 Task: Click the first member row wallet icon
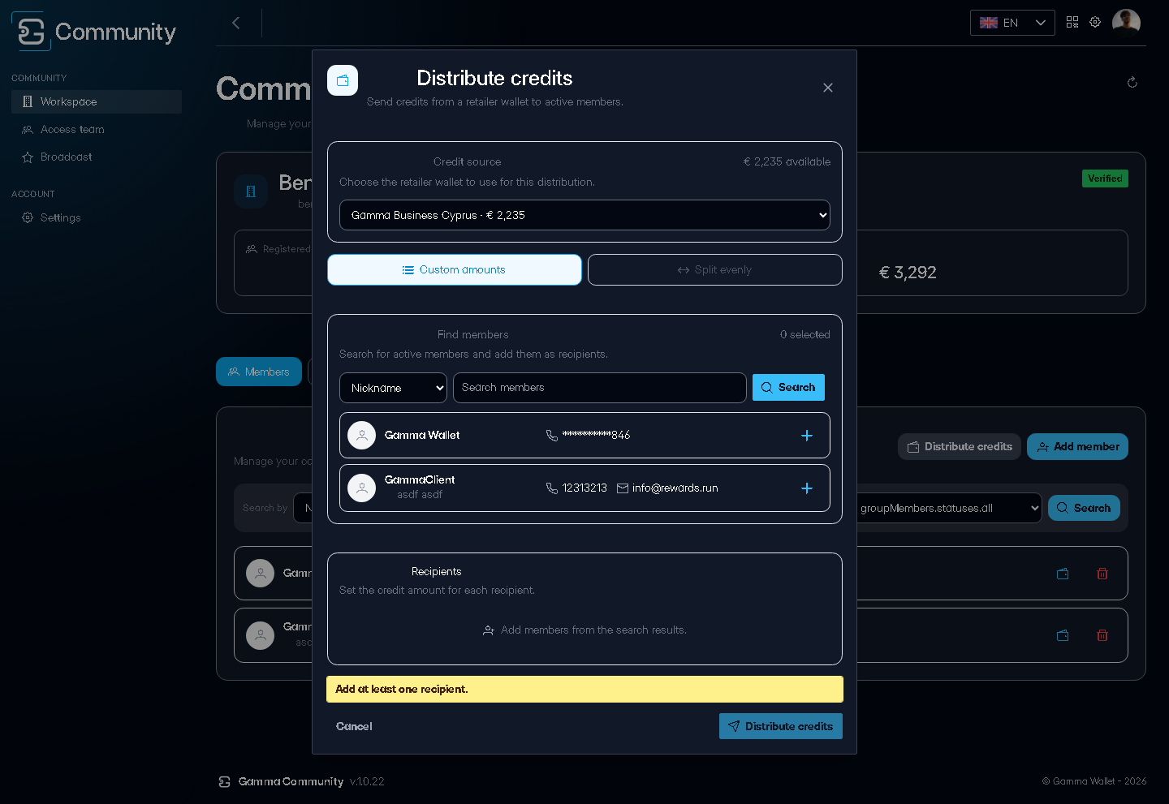click(x=1063, y=574)
